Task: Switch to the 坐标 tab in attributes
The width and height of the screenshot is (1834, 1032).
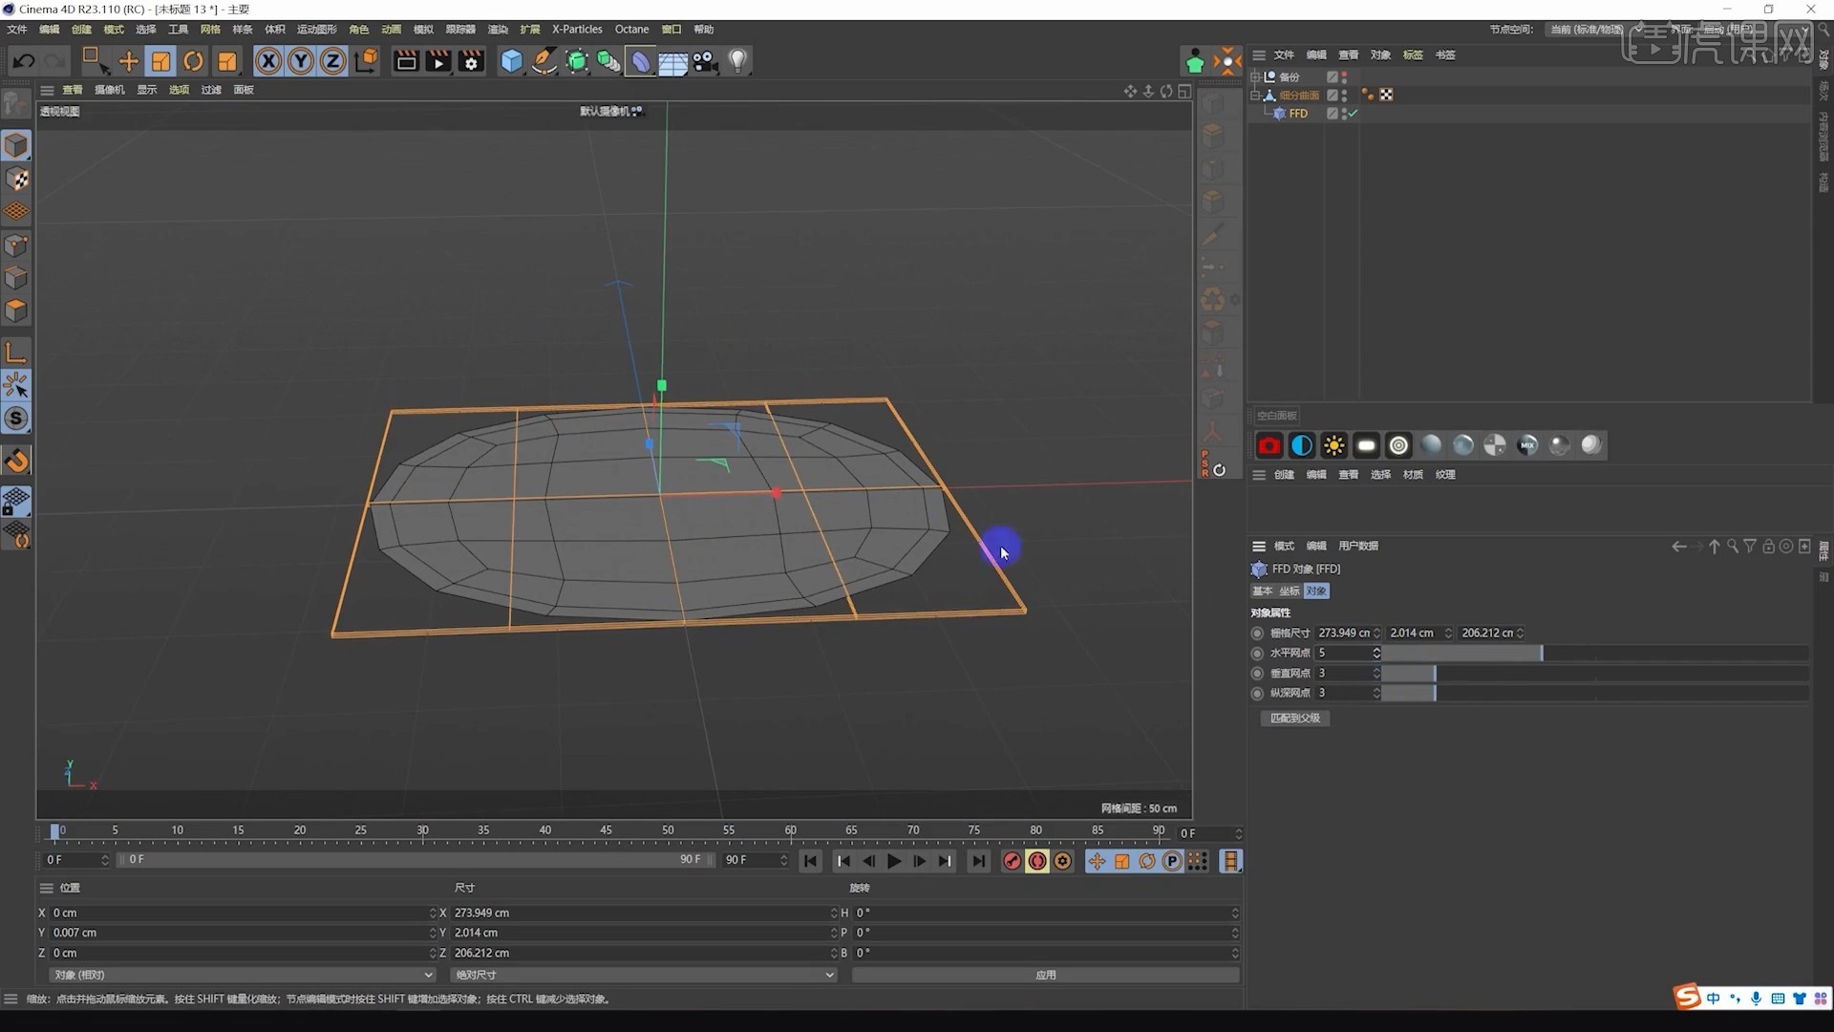Action: pyautogui.click(x=1288, y=591)
